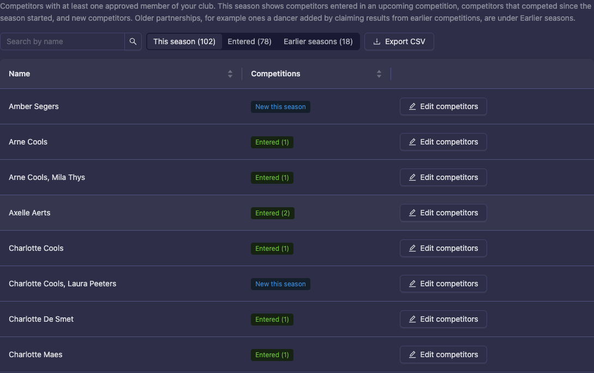Edit competitors for Arne Cools, Mila Thys
594x373 pixels.
coord(443,177)
